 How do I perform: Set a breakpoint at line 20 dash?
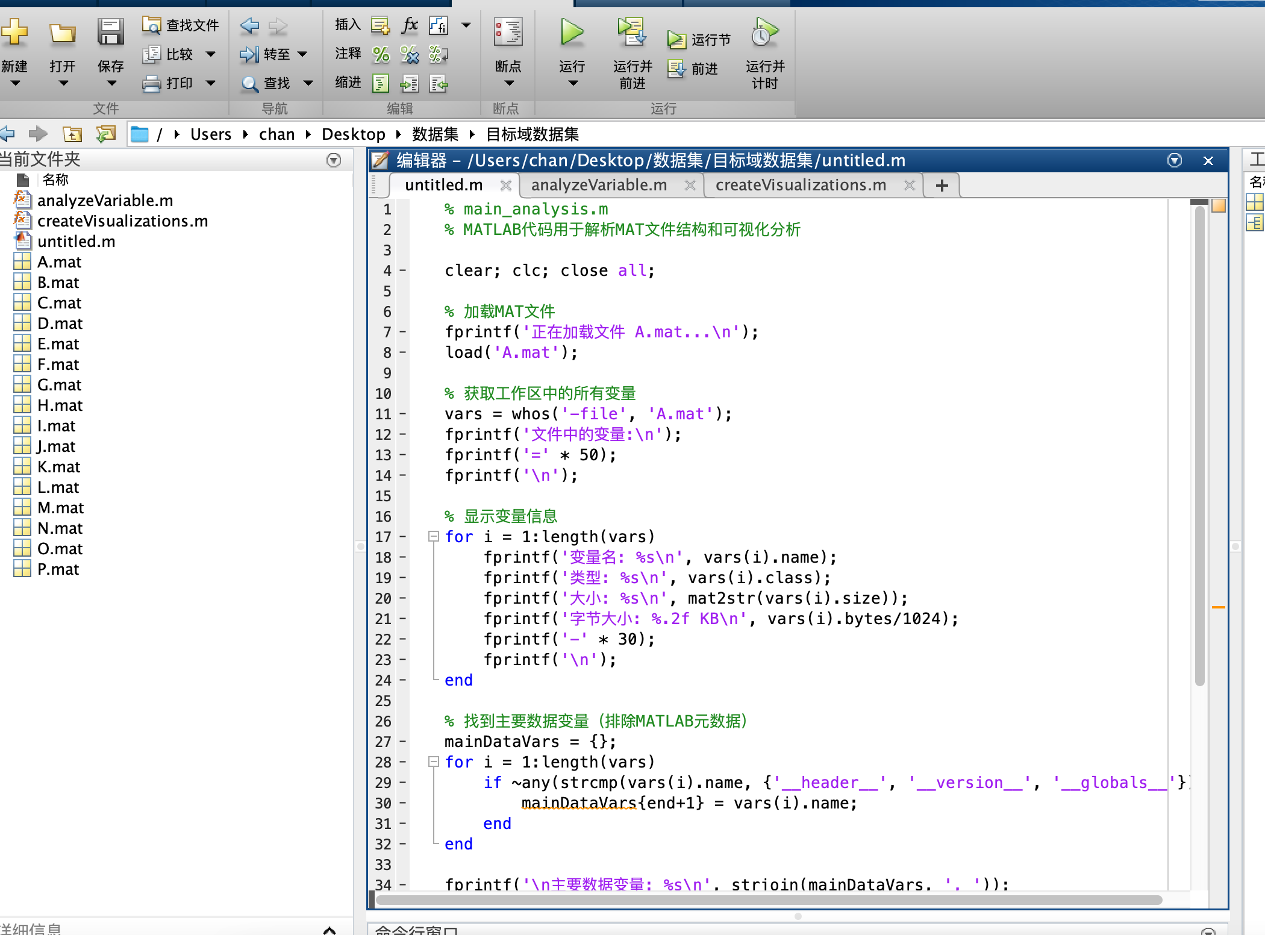402,598
